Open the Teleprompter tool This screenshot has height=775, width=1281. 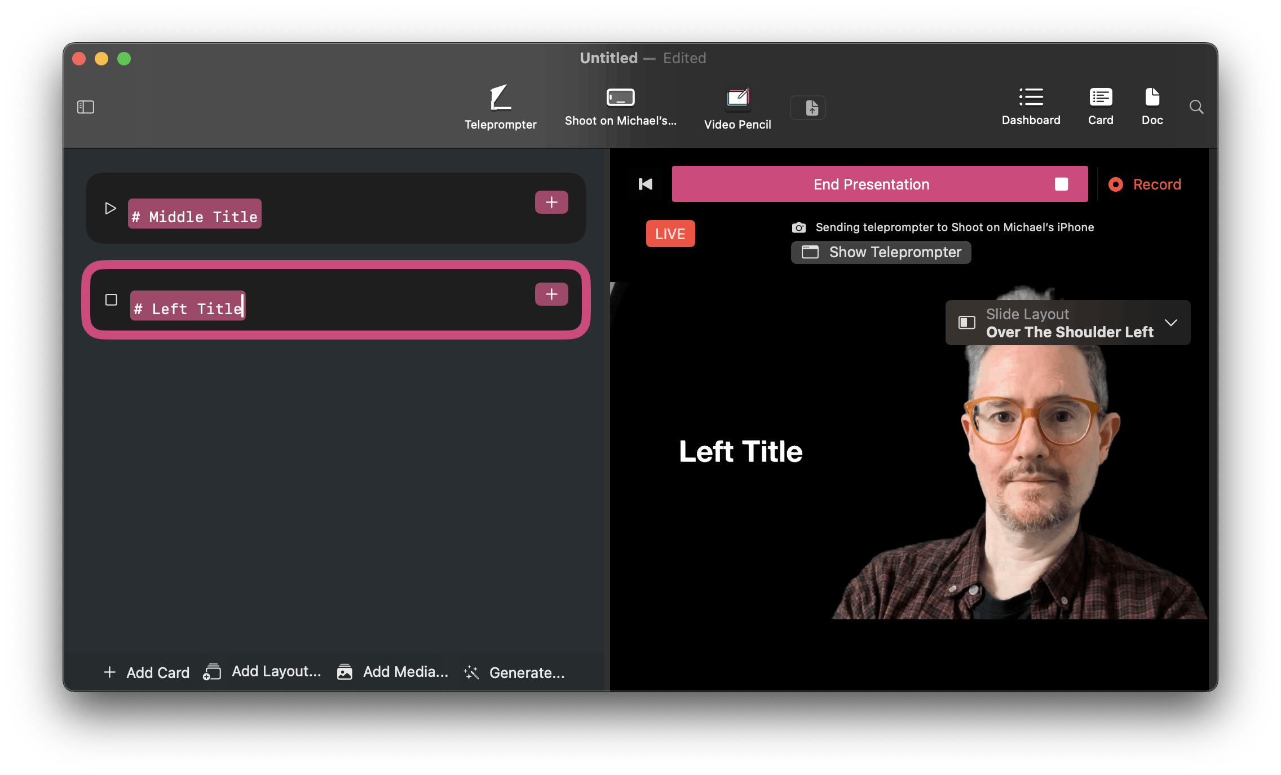[x=500, y=107]
